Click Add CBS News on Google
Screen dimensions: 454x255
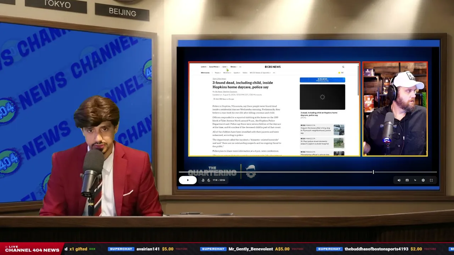pos(224,99)
